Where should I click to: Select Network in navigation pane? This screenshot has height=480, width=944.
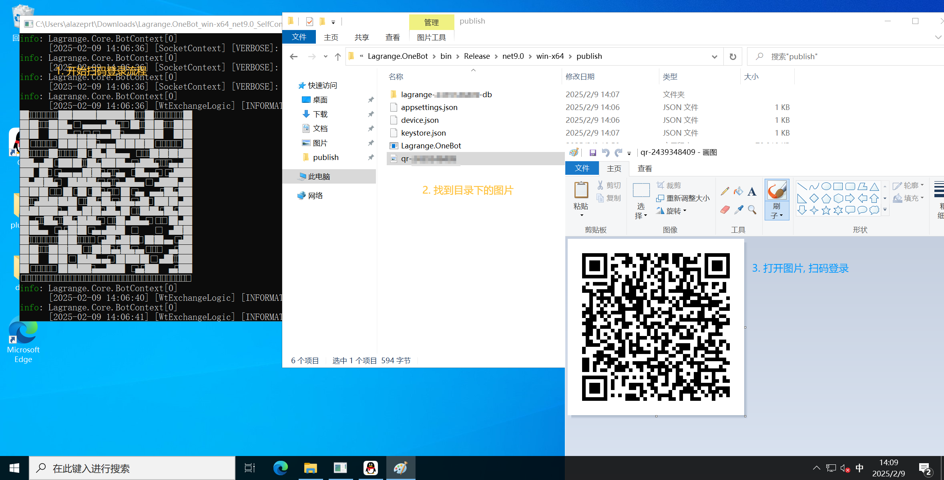tap(315, 196)
